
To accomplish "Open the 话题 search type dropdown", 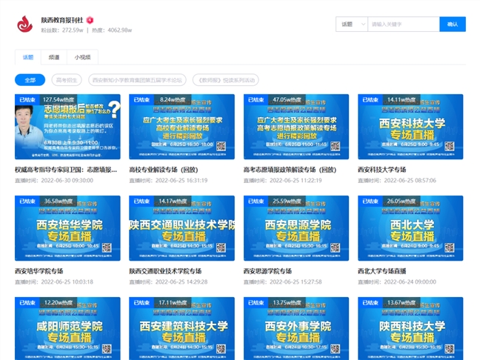I will [x=352, y=24].
